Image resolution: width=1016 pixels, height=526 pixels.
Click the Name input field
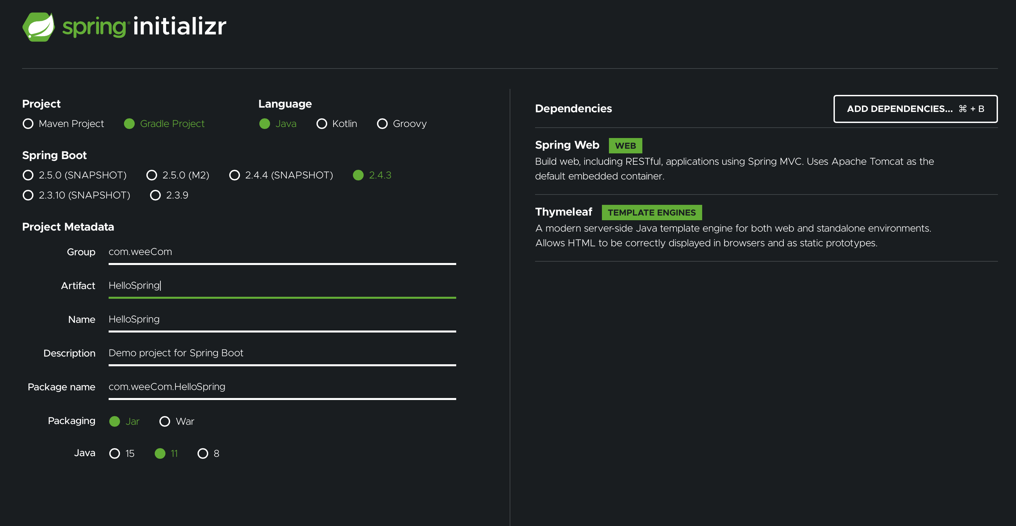tap(282, 320)
